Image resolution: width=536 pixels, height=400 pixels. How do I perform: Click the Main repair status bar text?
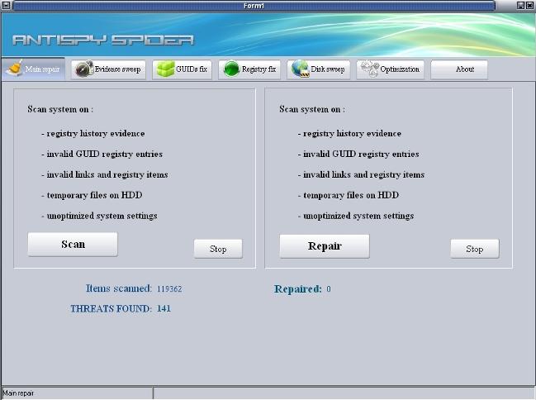tap(19, 393)
